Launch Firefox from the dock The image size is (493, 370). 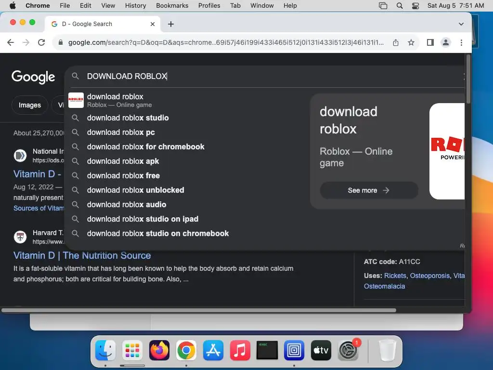pyautogui.click(x=159, y=350)
